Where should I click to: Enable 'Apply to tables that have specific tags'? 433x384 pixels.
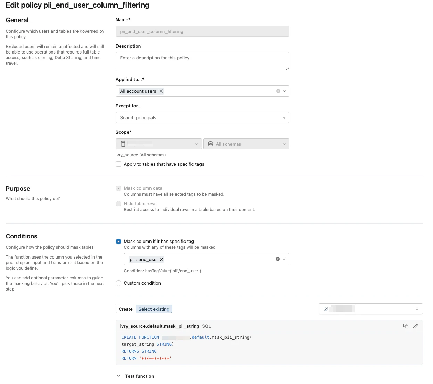[119, 164]
